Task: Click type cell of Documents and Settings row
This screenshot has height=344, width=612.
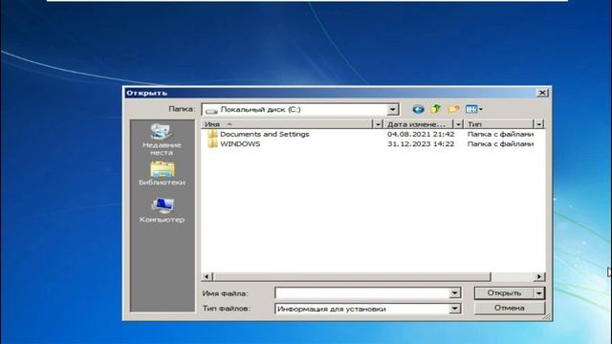Action: (500, 134)
